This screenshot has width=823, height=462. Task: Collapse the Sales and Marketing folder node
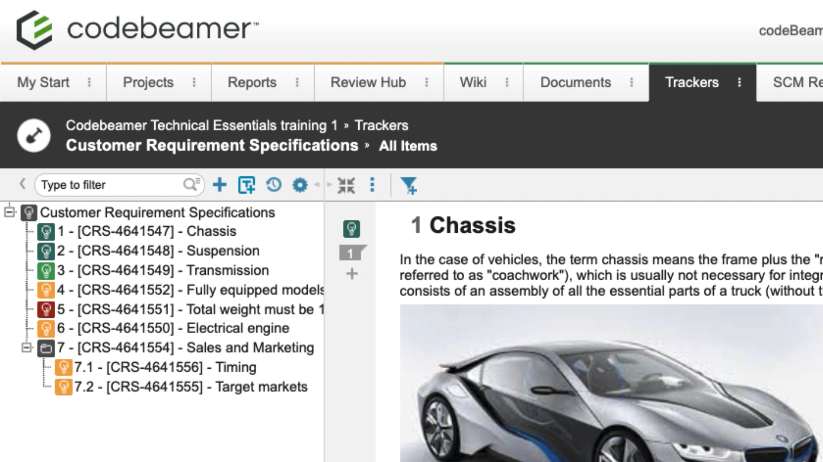(x=27, y=348)
